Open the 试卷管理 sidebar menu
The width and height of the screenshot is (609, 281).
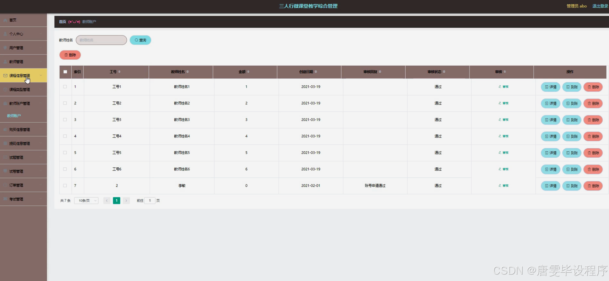(x=24, y=171)
